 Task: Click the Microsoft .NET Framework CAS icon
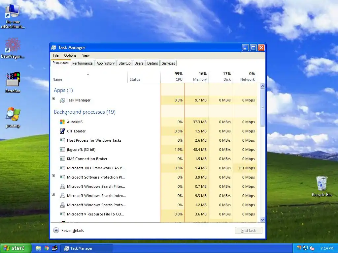click(62, 168)
